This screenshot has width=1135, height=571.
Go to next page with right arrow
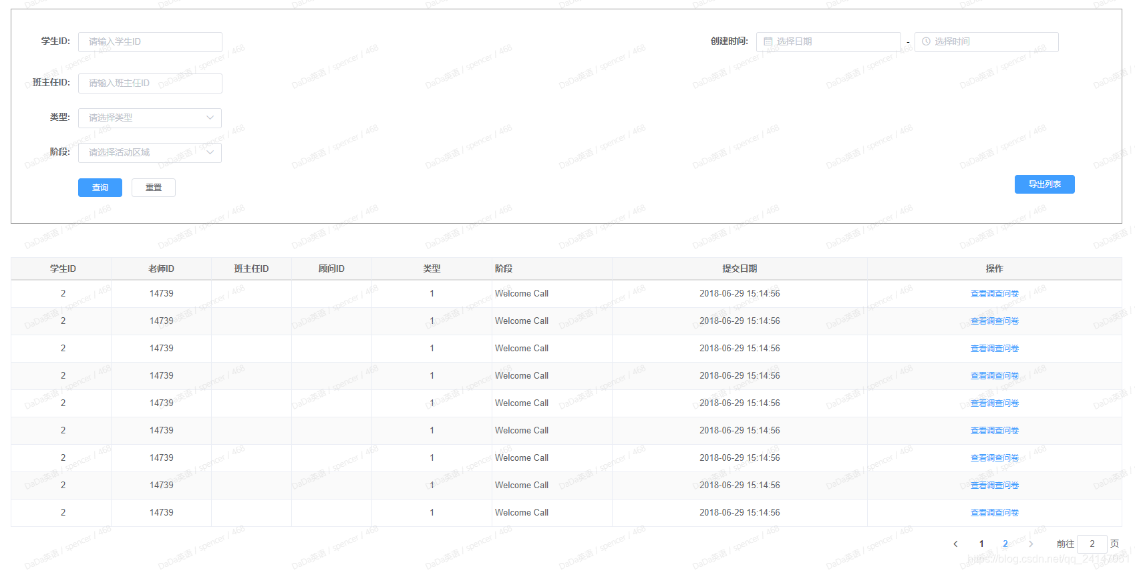tap(1031, 544)
